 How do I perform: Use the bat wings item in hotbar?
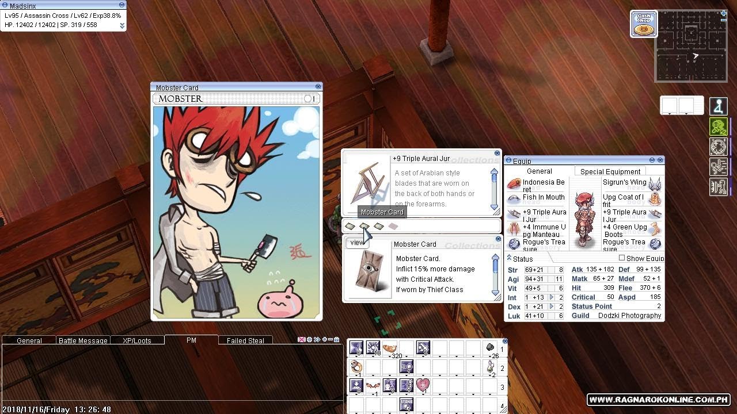coord(373,386)
